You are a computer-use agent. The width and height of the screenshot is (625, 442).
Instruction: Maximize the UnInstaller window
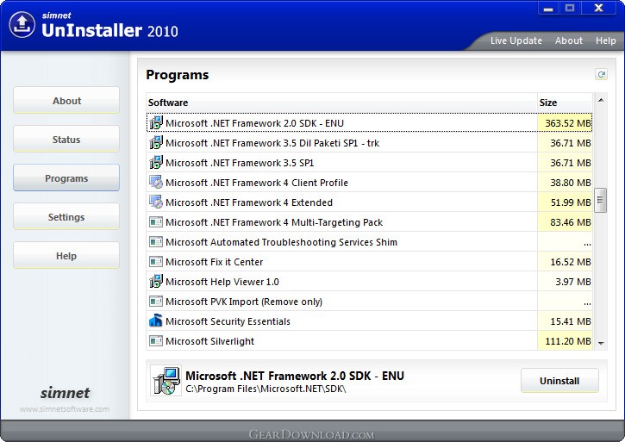tap(570, 8)
